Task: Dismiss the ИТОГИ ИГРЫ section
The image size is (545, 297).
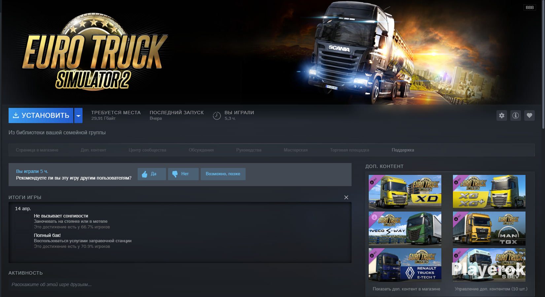Action: coord(346,197)
